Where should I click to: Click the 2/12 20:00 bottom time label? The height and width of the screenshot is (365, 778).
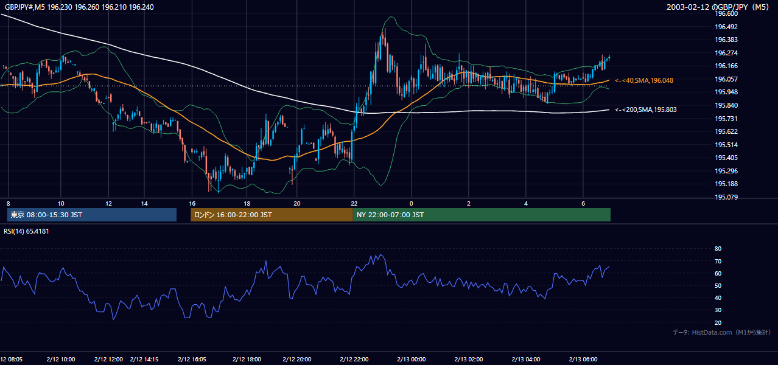(x=297, y=360)
